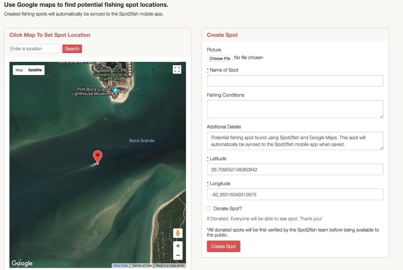Click the Boca Grande map label
Image resolution: width=403 pixels, height=270 pixels.
click(142, 141)
